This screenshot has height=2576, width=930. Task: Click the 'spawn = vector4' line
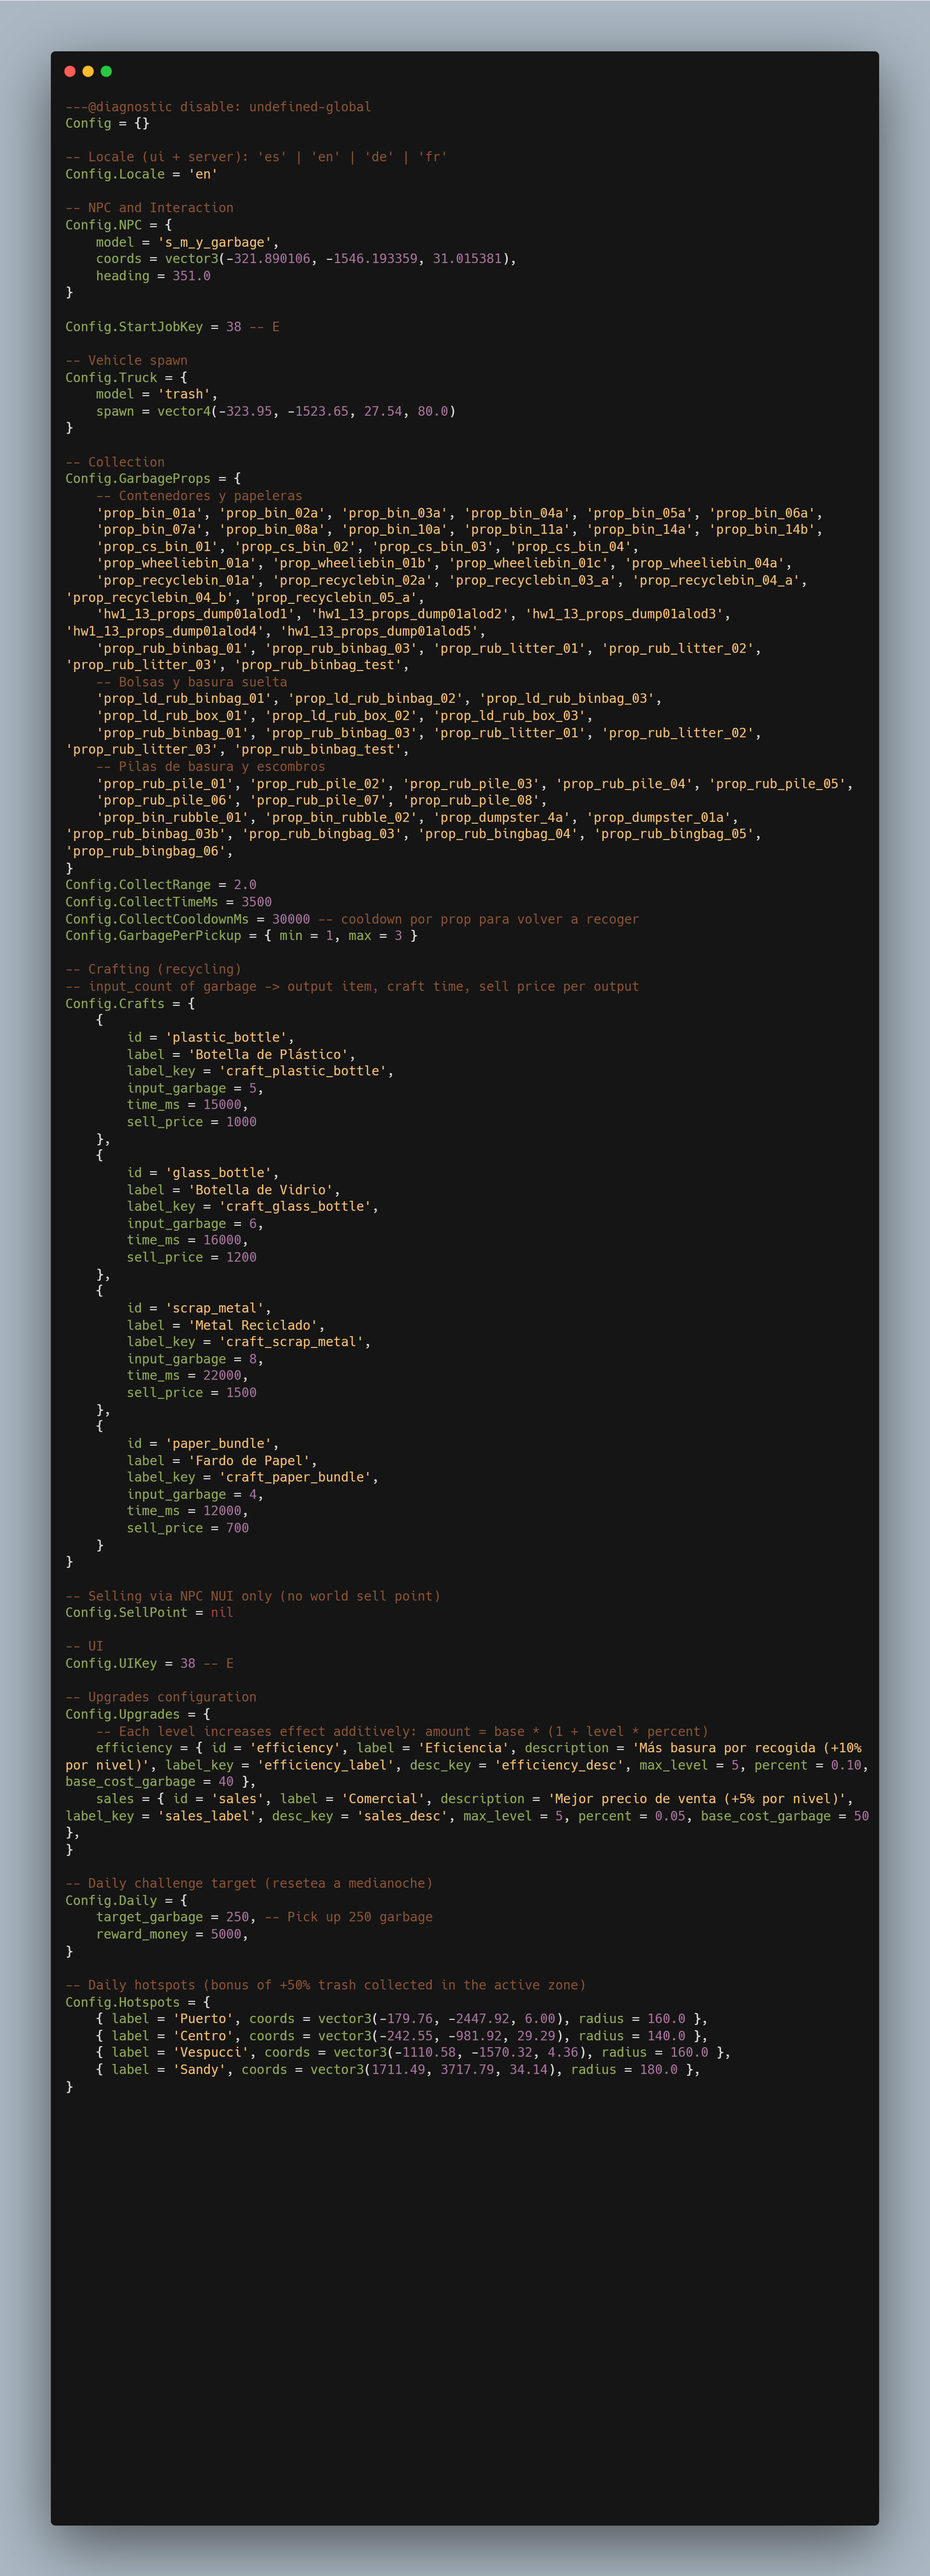pos(276,411)
